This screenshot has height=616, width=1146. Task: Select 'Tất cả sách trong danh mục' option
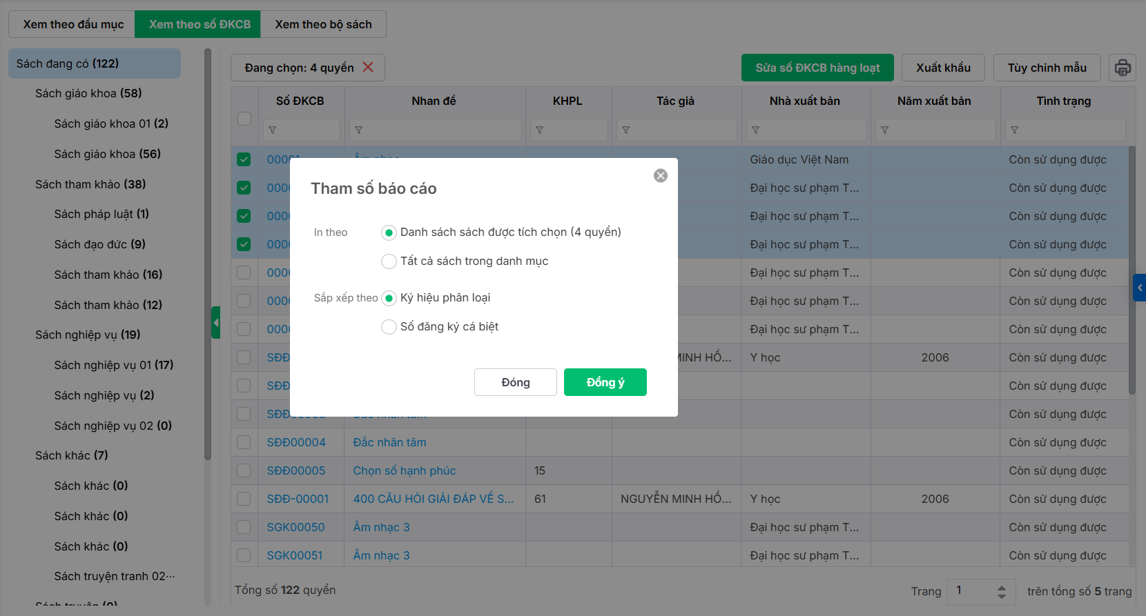[389, 261]
